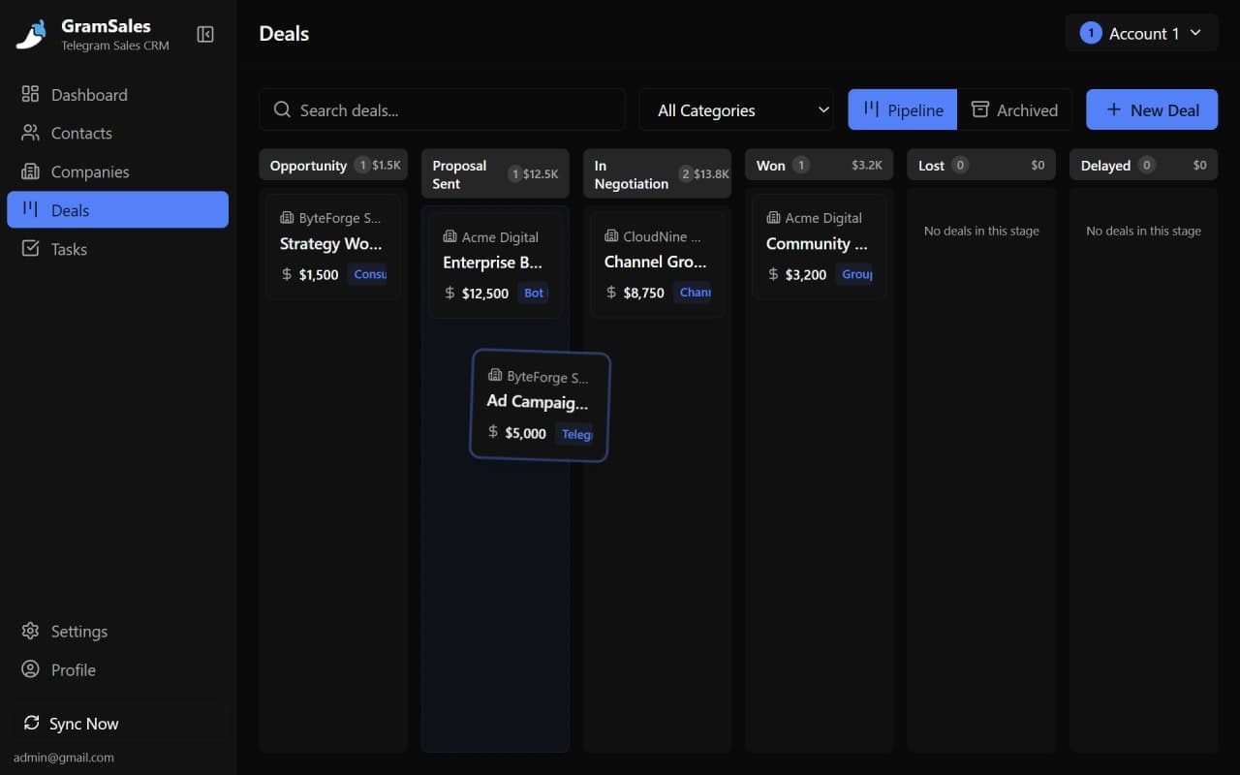Open Settings using the gear icon
Image resolution: width=1240 pixels, height=775 pixels.
point(31,631)
